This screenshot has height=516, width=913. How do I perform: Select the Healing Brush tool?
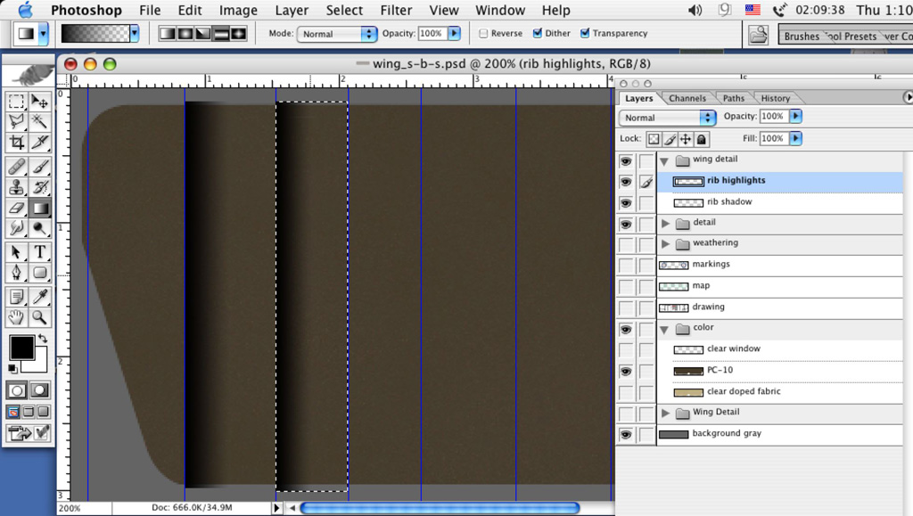pyautogui.click(x=16, y=167)
